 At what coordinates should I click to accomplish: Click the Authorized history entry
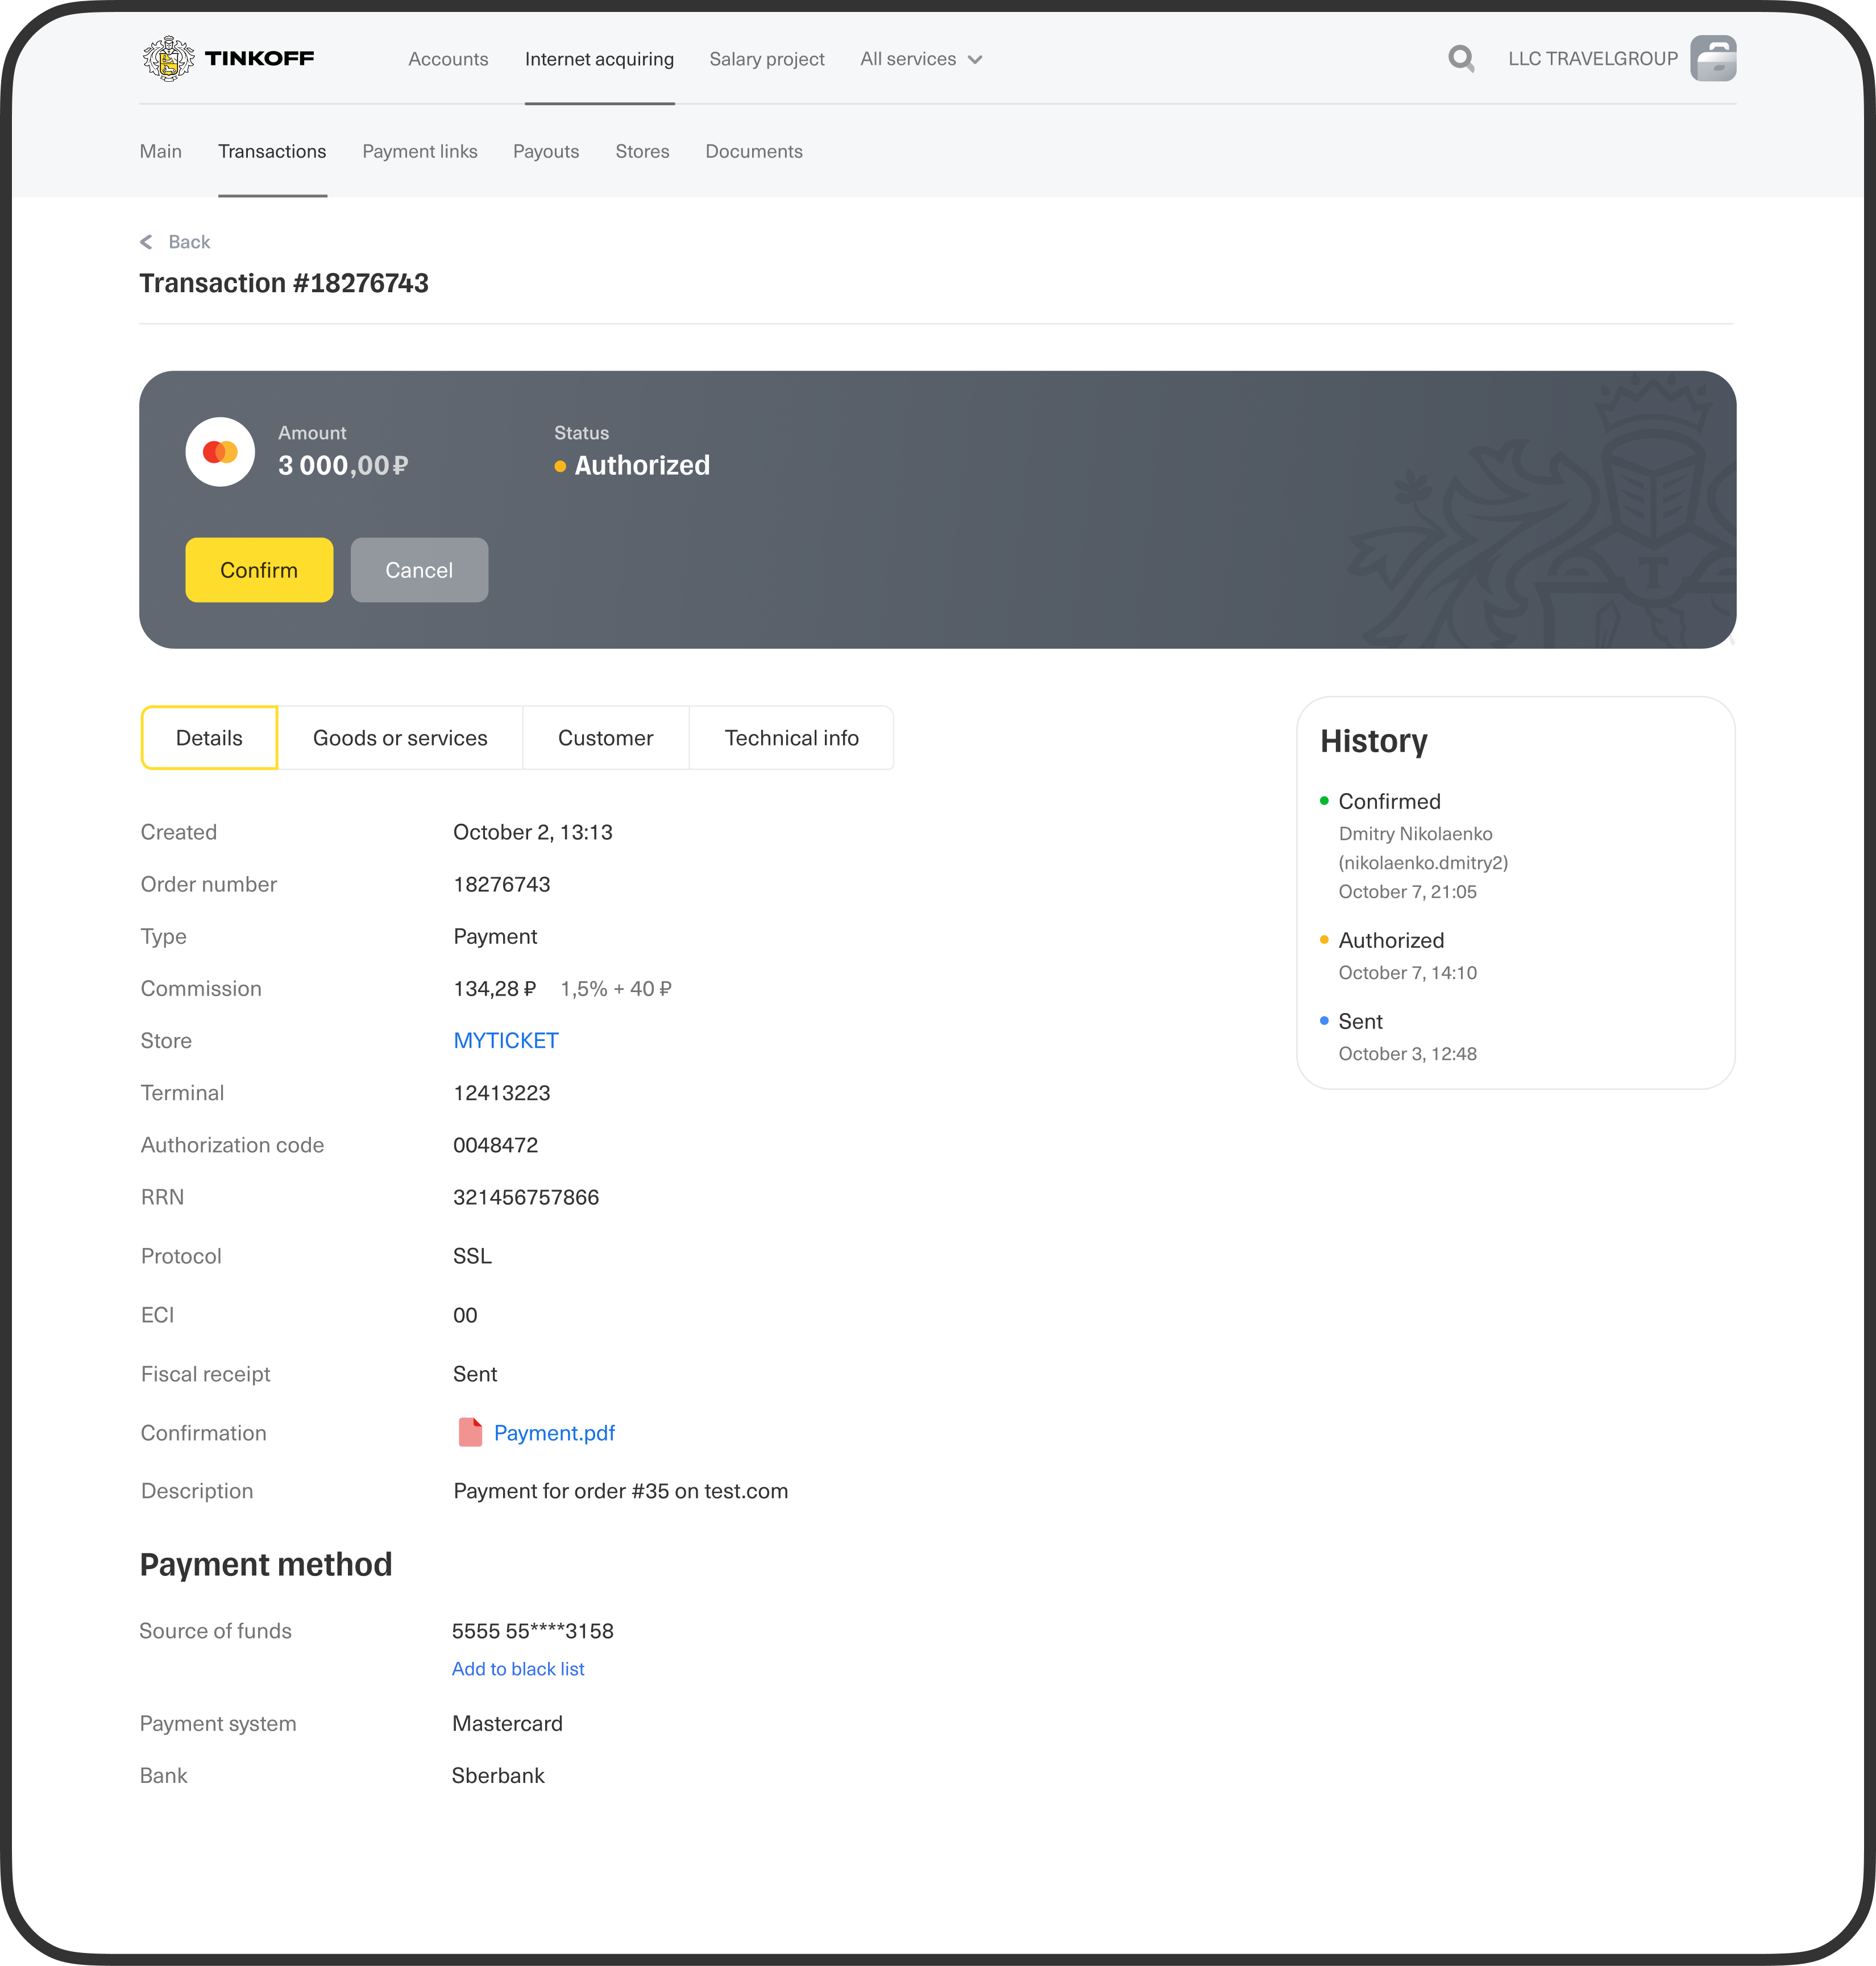pos(1391,940)
